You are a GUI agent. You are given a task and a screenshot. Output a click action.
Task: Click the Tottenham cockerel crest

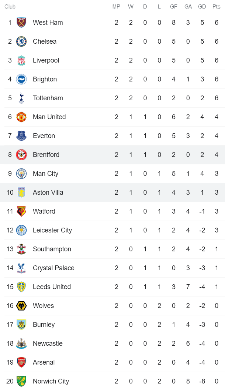point(21,98)
